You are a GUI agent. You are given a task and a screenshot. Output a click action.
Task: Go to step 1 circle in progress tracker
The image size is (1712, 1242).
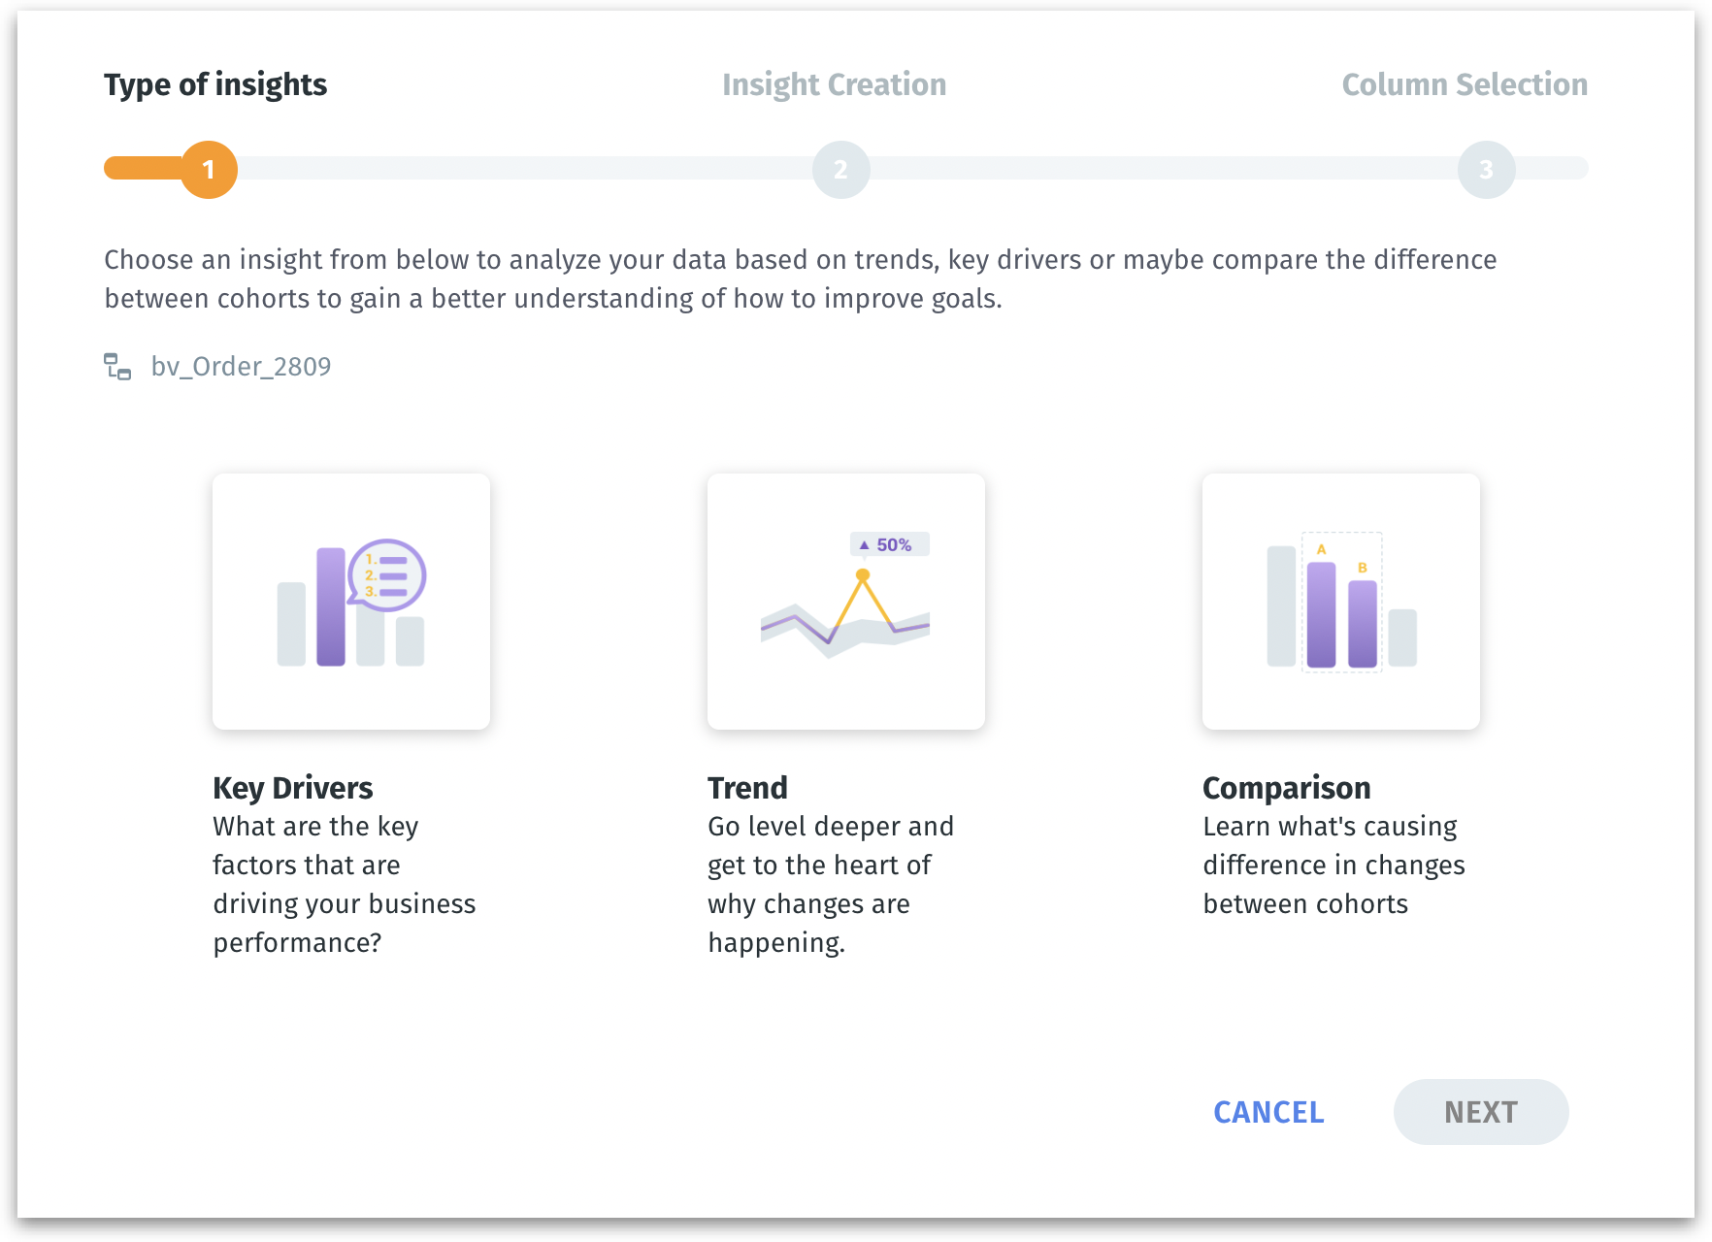pos(209,170)
